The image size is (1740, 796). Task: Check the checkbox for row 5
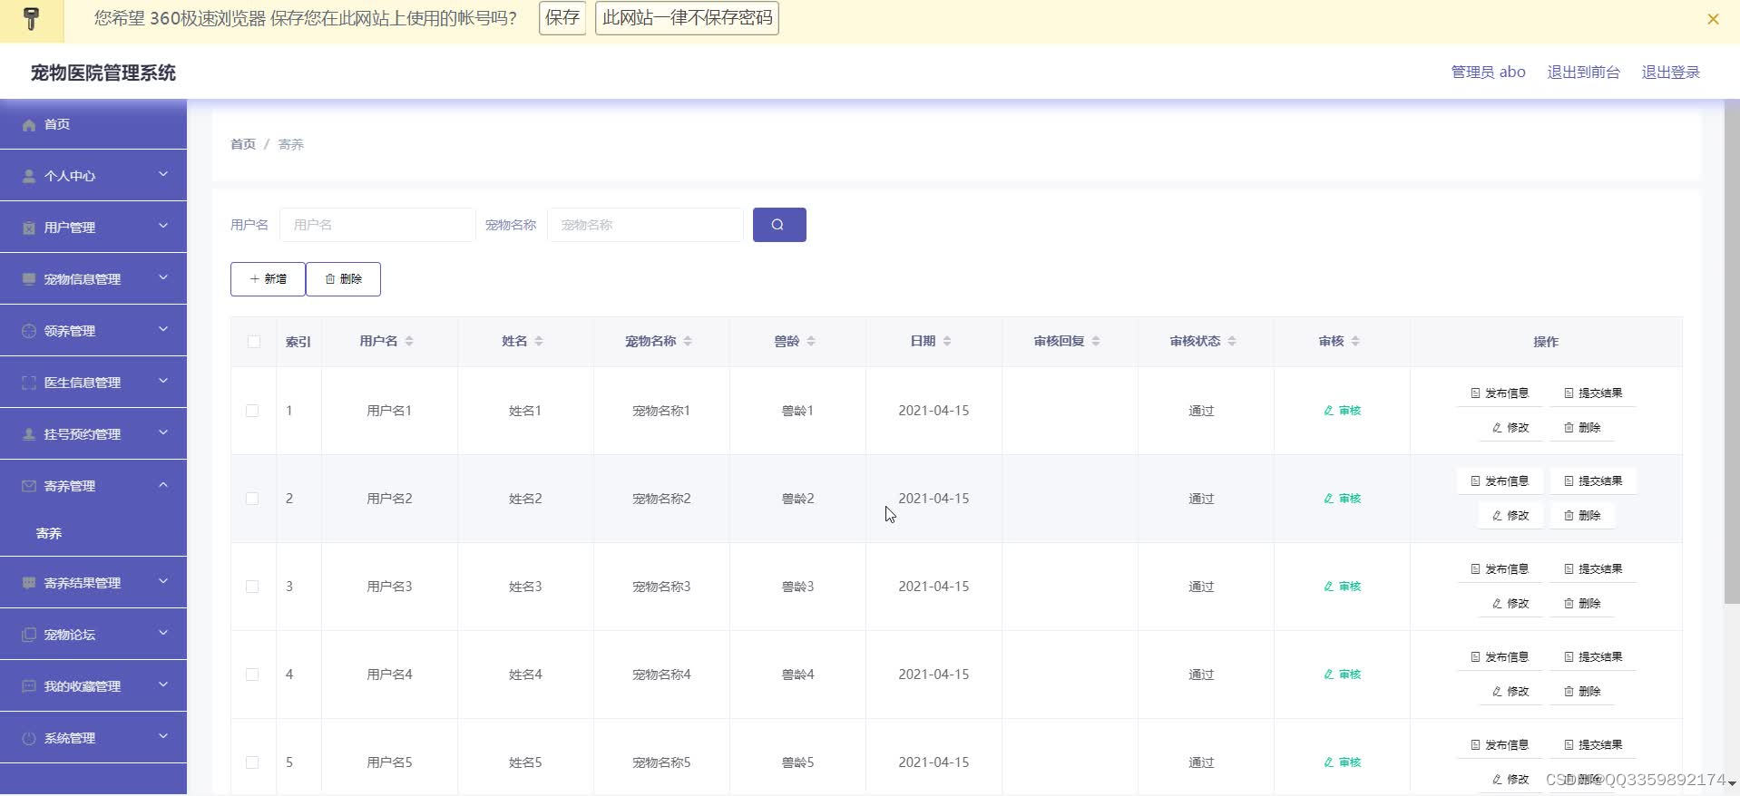click(252, 762)
